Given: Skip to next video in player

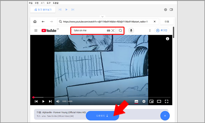Looking at the screenshot, I should pos(50,101).
